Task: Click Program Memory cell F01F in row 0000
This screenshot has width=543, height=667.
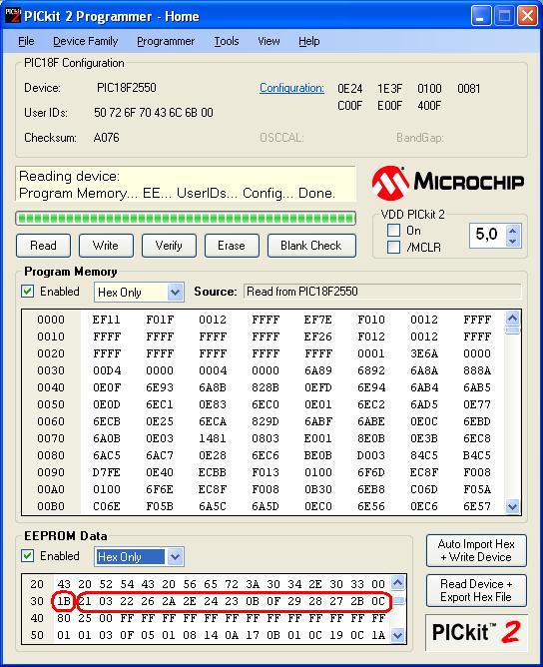Action: (160, 320)
